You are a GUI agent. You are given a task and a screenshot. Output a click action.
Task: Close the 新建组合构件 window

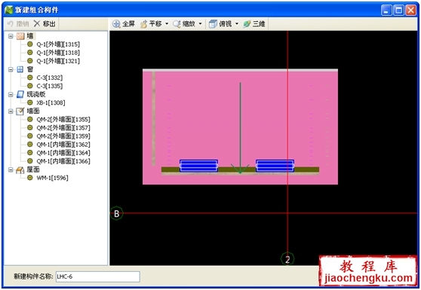pos(410,11)
